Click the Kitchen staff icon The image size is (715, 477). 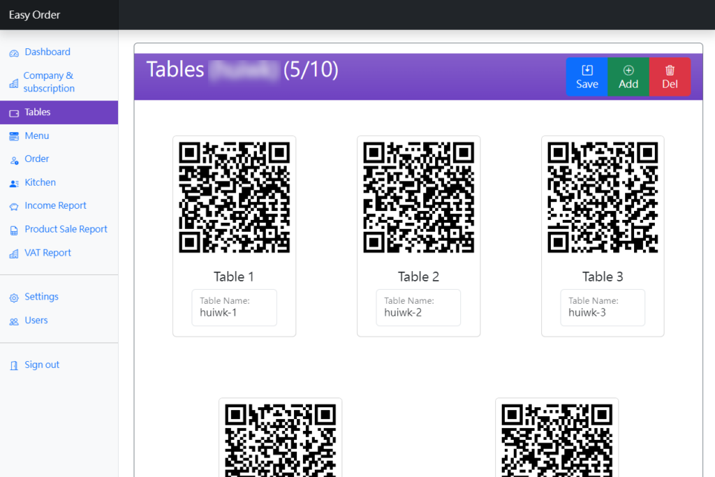14,183
